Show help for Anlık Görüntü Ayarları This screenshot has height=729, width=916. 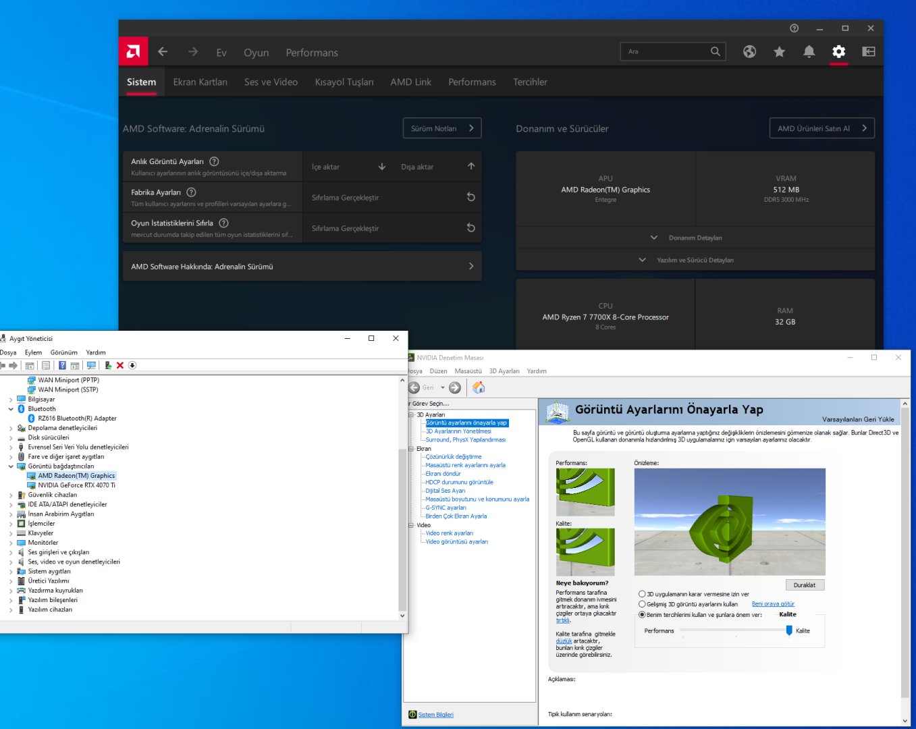tap(214, 161)
